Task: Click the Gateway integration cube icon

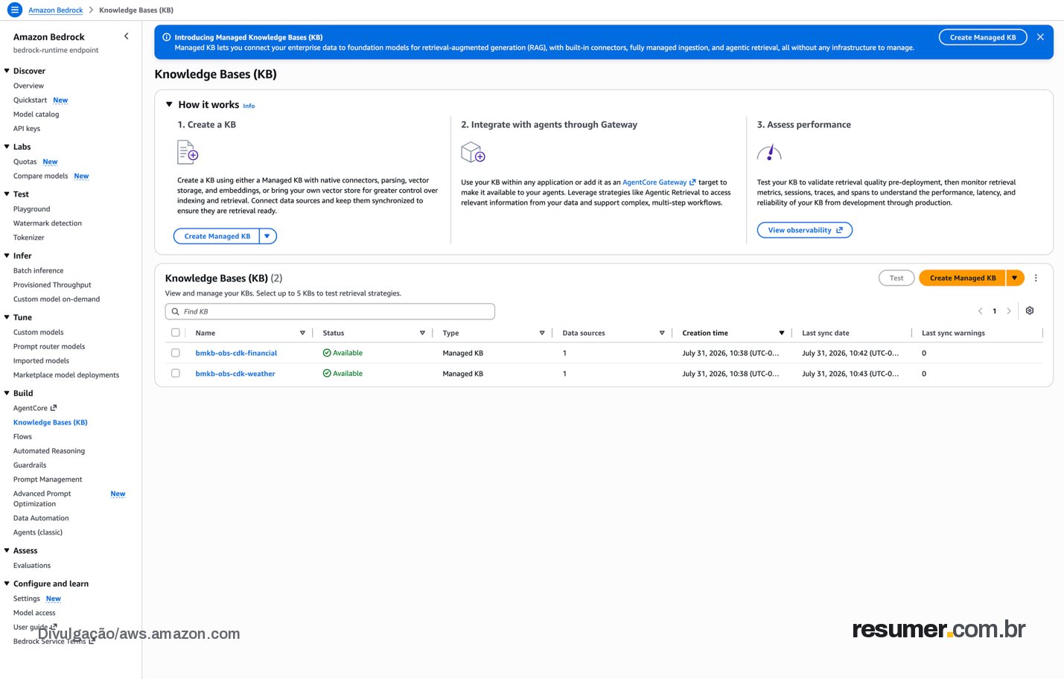Action: point(473,153)
